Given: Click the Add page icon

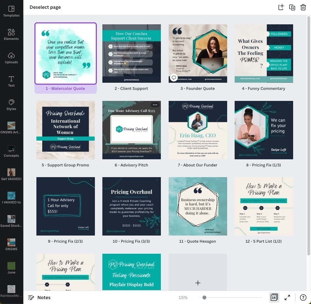Looking at the screenshot, I should [281, 7].
